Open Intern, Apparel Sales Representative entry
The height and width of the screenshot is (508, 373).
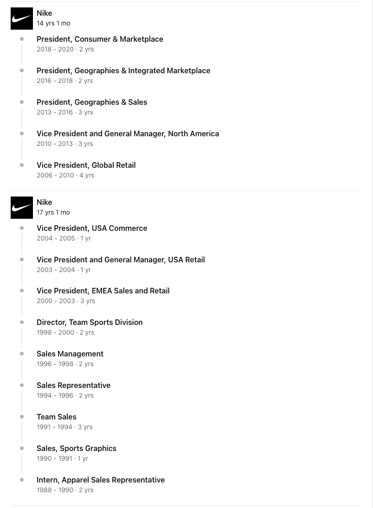[x=101, y=480]
